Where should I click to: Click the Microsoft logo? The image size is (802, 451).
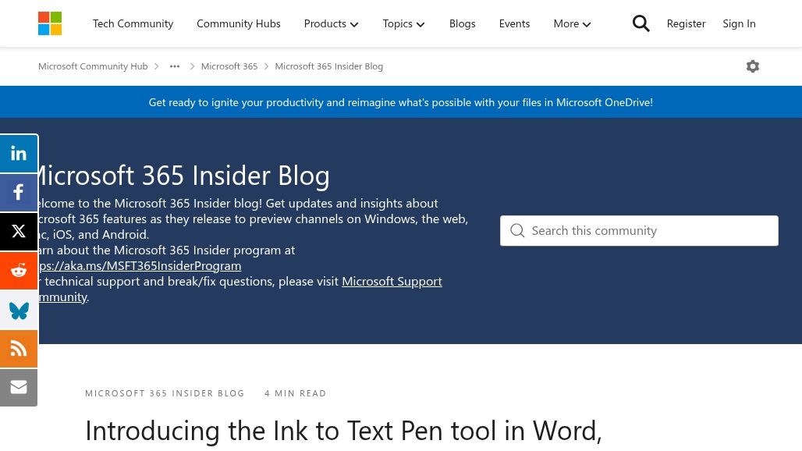tap(50, 23)
